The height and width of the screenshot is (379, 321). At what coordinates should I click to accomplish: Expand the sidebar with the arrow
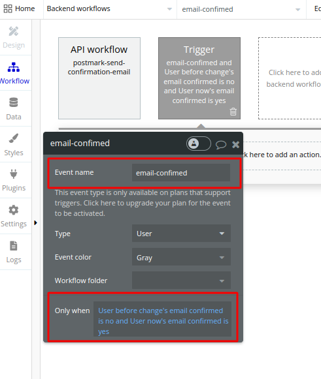point(35,222)
